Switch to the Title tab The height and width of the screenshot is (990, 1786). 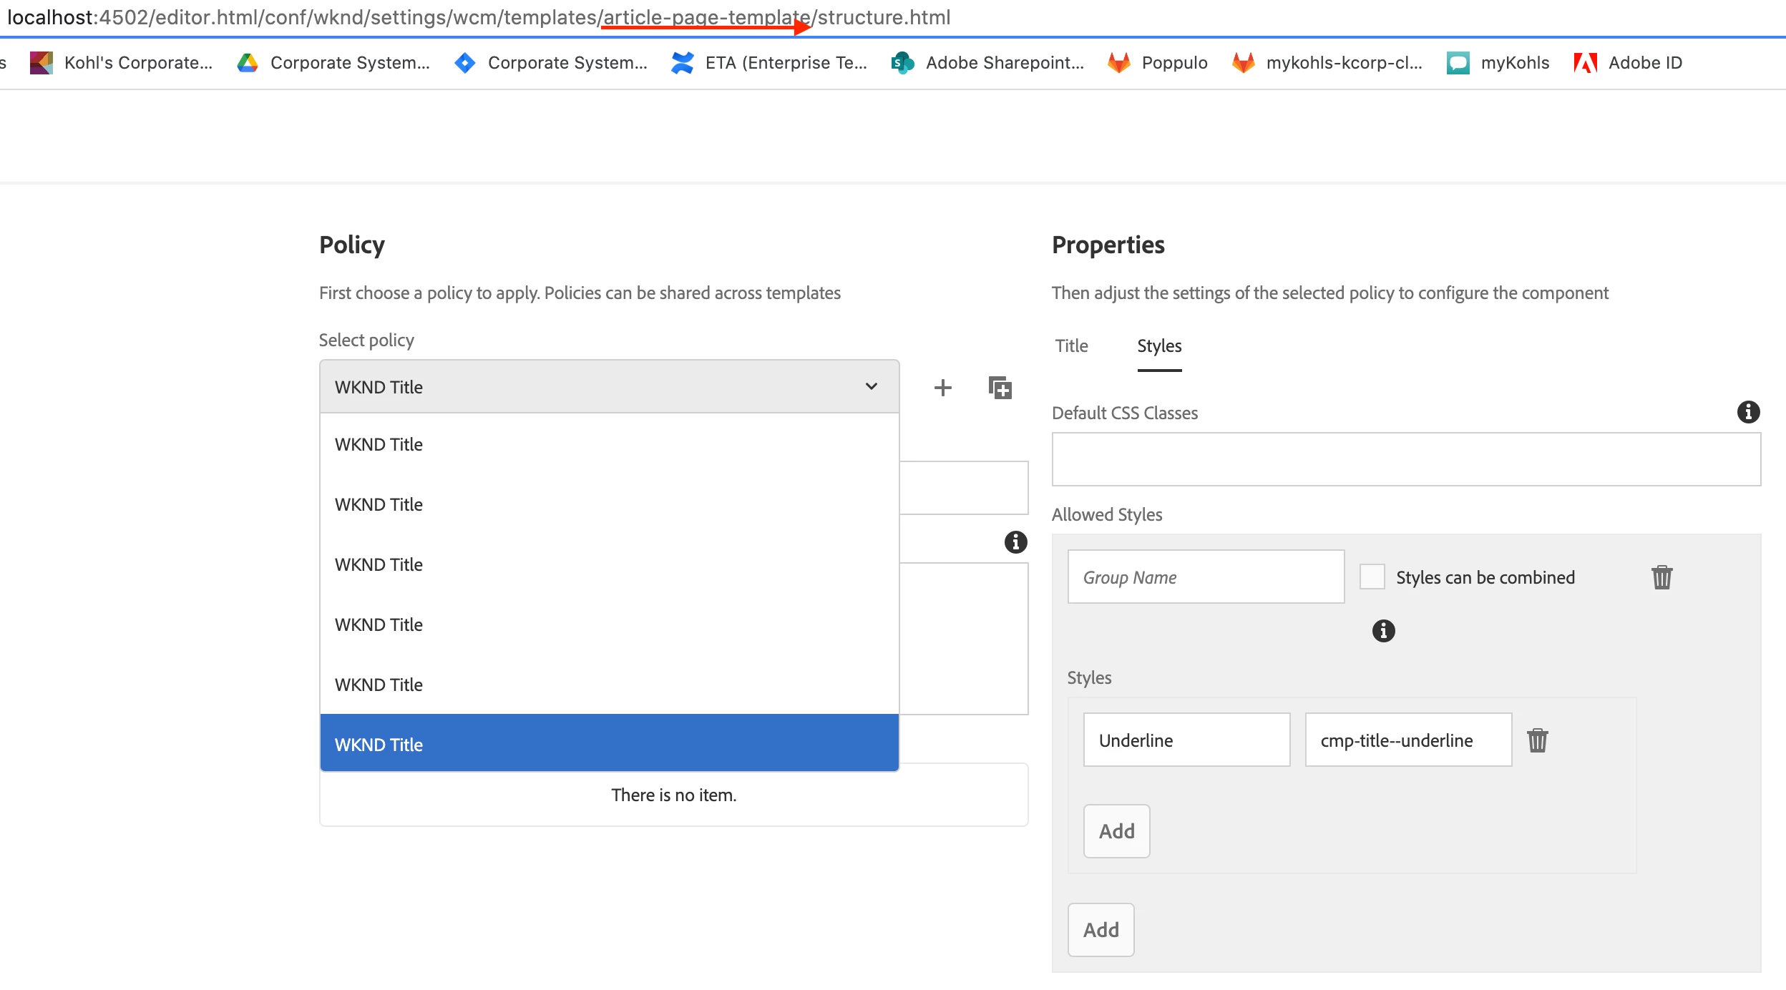click(x=1071, y=346)
